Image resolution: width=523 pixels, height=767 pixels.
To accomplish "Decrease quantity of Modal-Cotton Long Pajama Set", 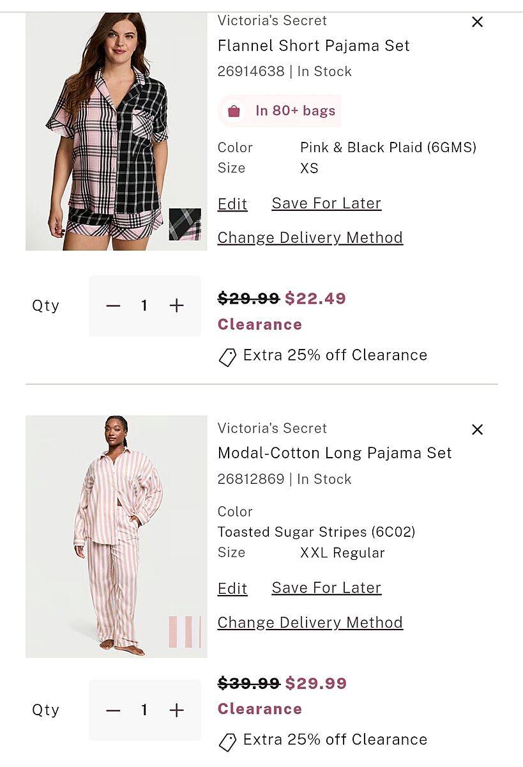I will point(113,710).
